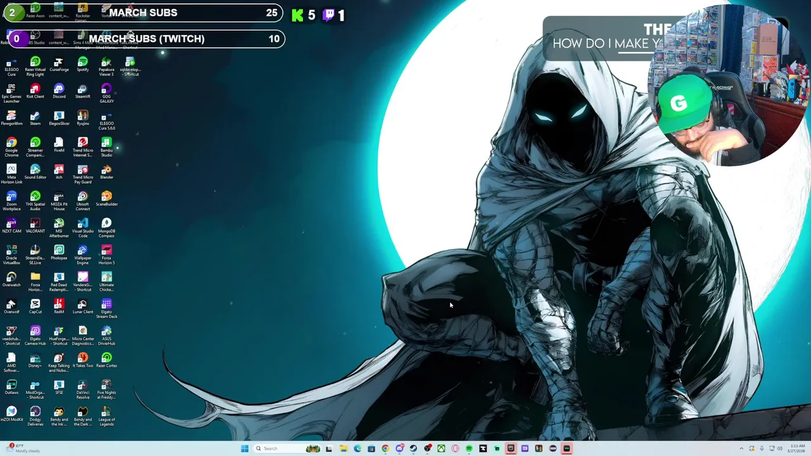
Task: Open the Ubisoft Connect shortcut
Action: pos(82,201)
